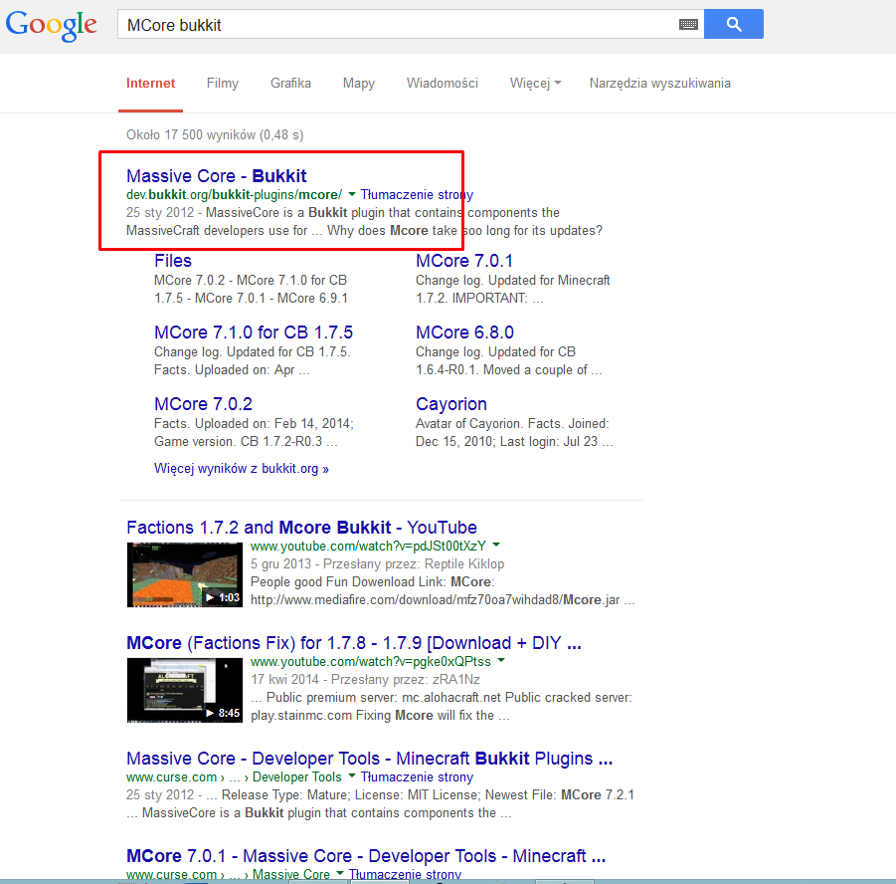The height and width of the screenshot is (884, 896).
Task: Expand arrow next to youtube.com/watch?v=pdJSt00tXzY
Action: [496, 545]
